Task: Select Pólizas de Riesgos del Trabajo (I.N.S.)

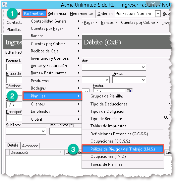Action: point(123,149)
